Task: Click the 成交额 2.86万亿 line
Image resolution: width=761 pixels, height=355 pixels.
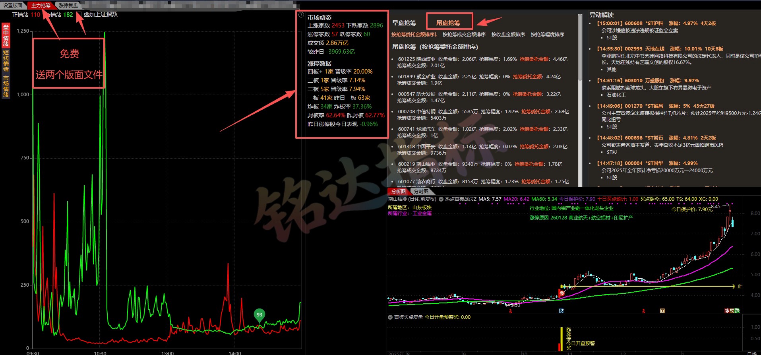Action: click(328, 43)
